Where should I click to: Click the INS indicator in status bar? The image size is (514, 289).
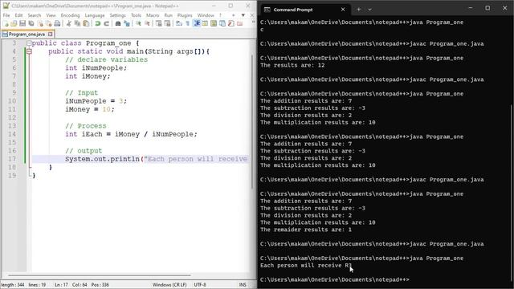[243, 285]
